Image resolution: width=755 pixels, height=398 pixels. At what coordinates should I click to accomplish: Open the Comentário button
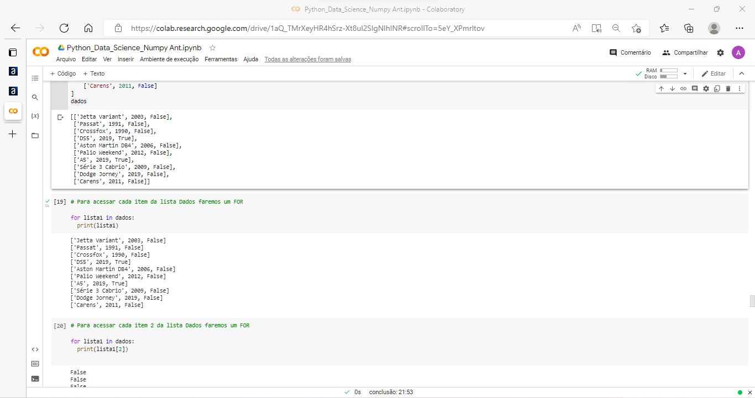630,52
